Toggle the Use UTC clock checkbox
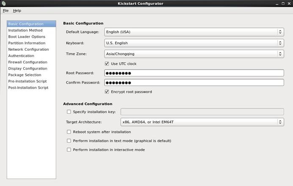293x186 pixels. tap(107, 63)
